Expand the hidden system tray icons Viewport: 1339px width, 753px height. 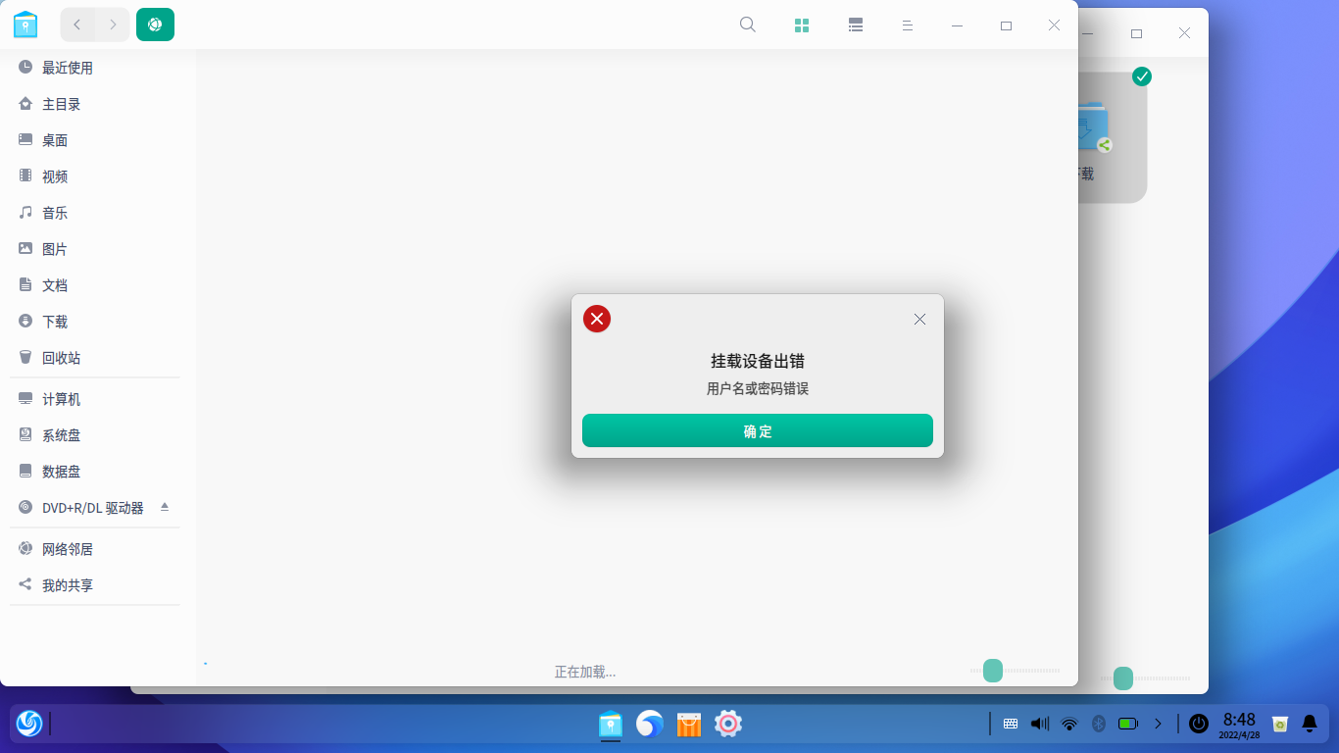[1159, 724]
